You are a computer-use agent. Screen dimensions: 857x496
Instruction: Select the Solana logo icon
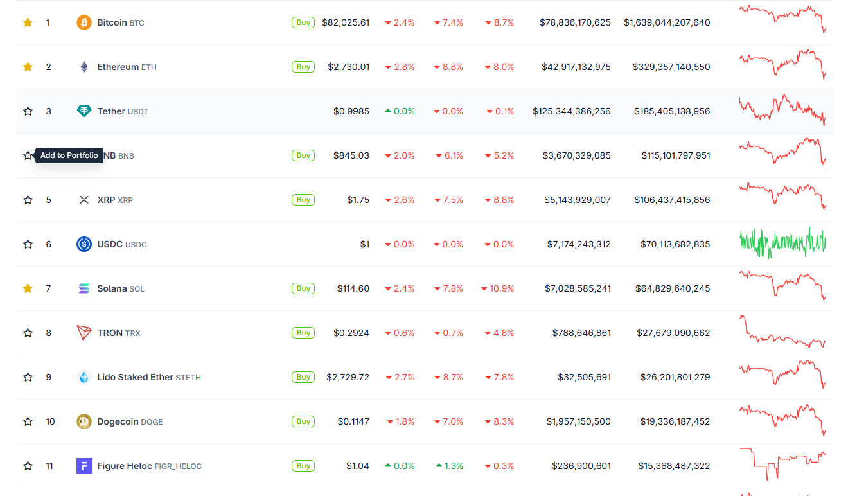84,288
